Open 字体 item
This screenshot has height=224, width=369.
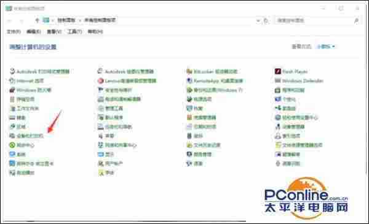(106, 173)
